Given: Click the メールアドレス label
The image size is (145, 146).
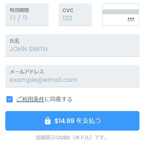Looking at the screenshot, I should pyautogui.click(x=27, y=72).
